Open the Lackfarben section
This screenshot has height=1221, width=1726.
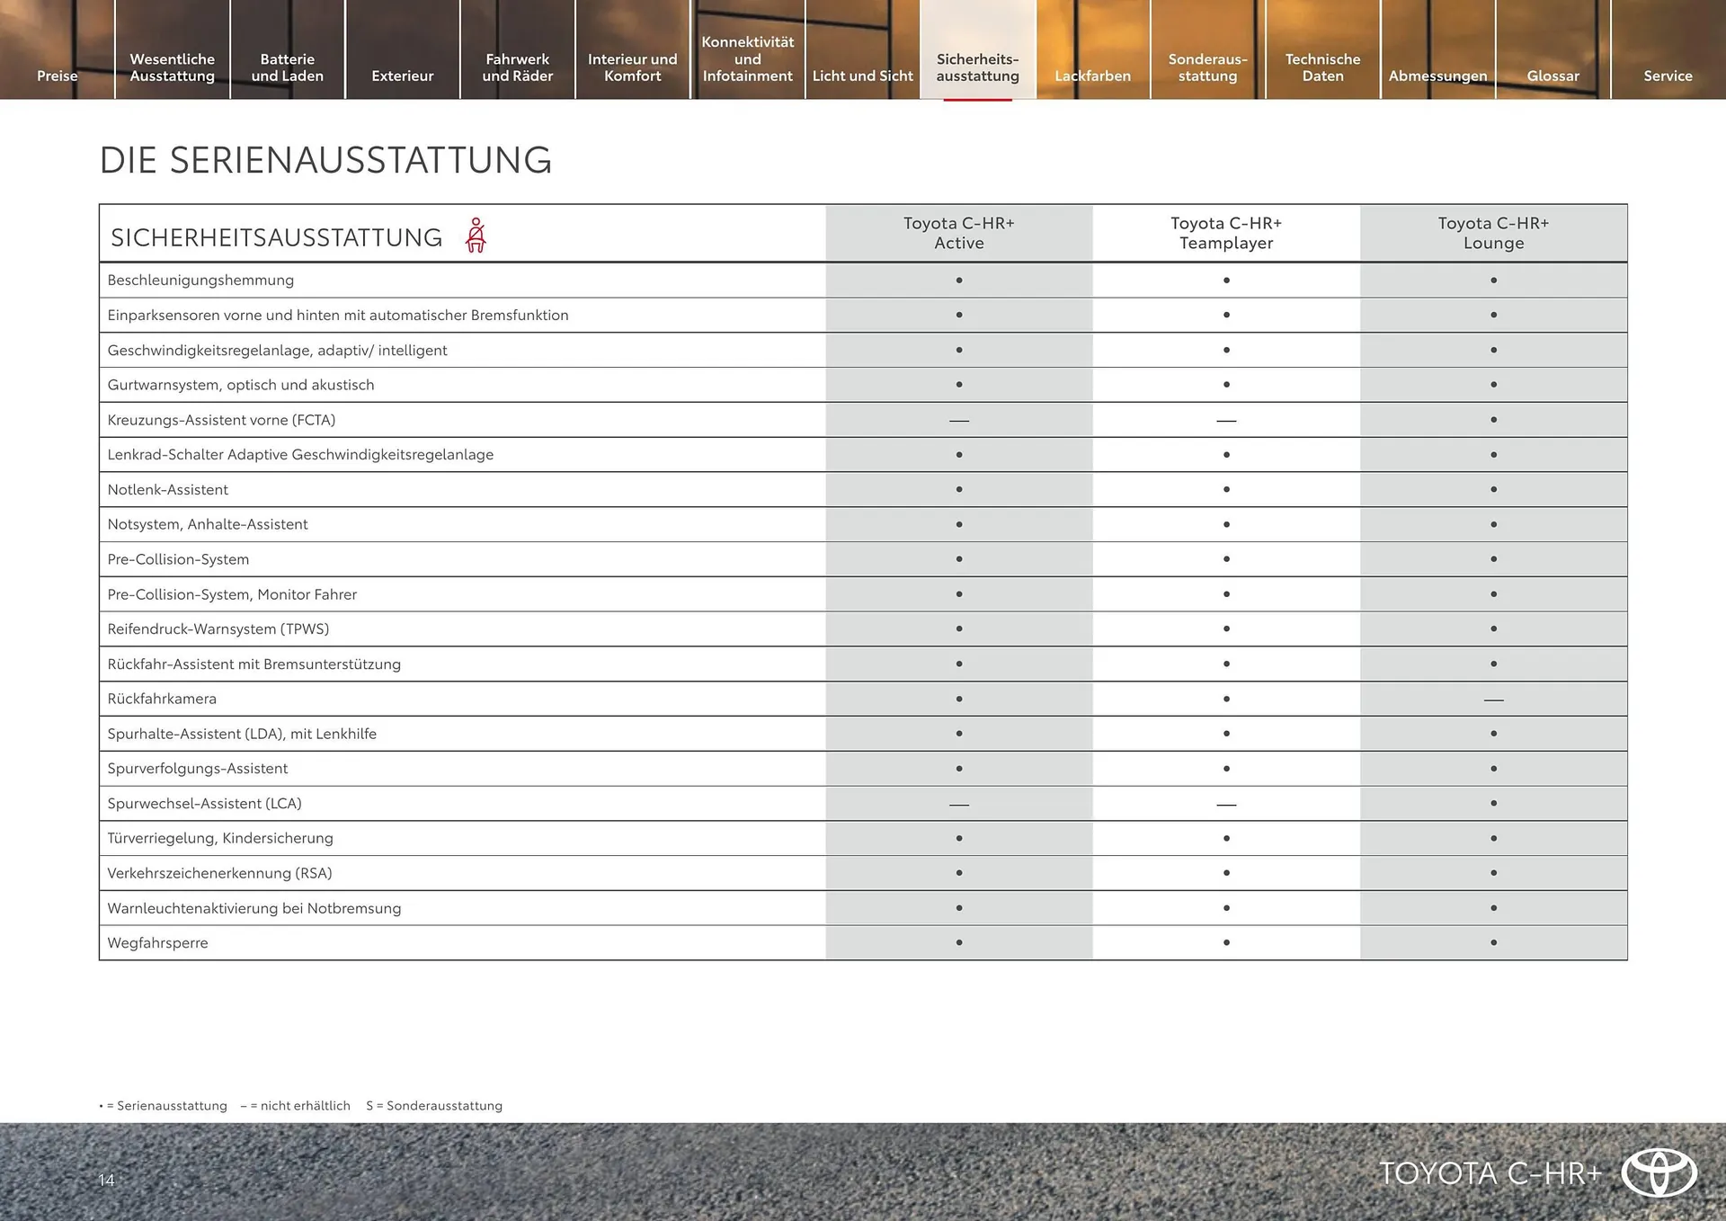coord(1092,76)
